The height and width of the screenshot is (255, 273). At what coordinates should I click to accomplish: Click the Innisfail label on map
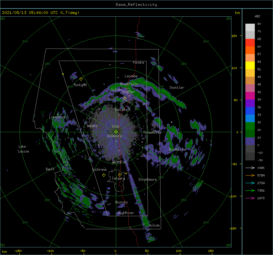123,110
